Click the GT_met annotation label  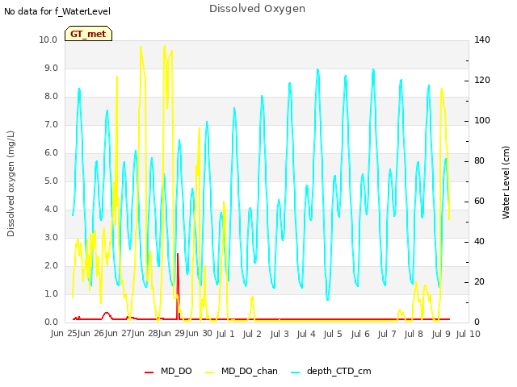pos(88,34)
